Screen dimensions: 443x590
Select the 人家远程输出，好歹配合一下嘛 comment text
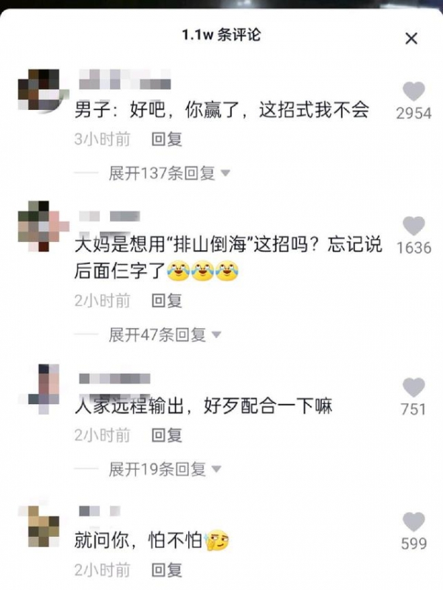pos(204,406)
